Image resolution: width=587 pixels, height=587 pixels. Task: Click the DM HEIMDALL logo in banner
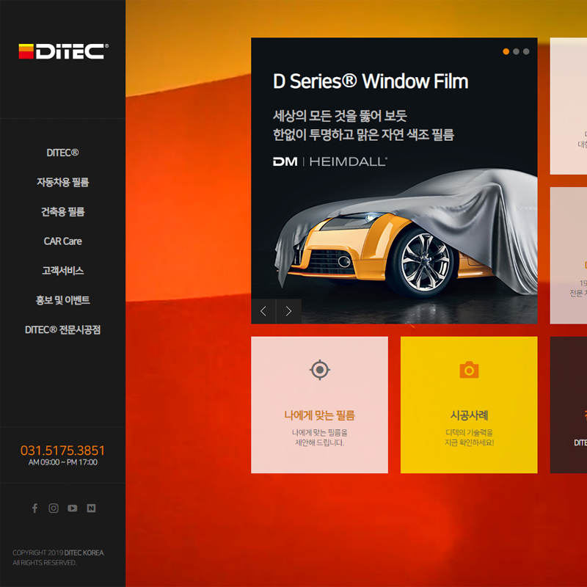[x=329, y=161]
